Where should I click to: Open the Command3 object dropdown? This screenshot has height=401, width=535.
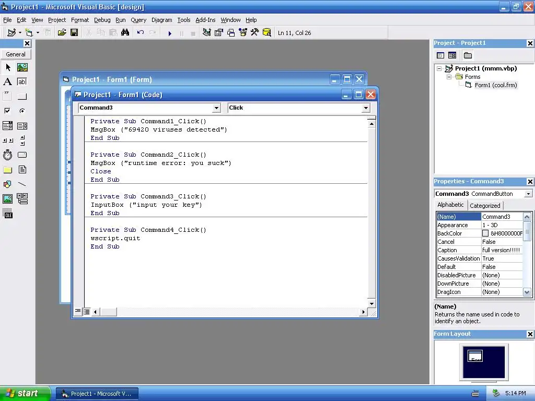tap(216, 108)
